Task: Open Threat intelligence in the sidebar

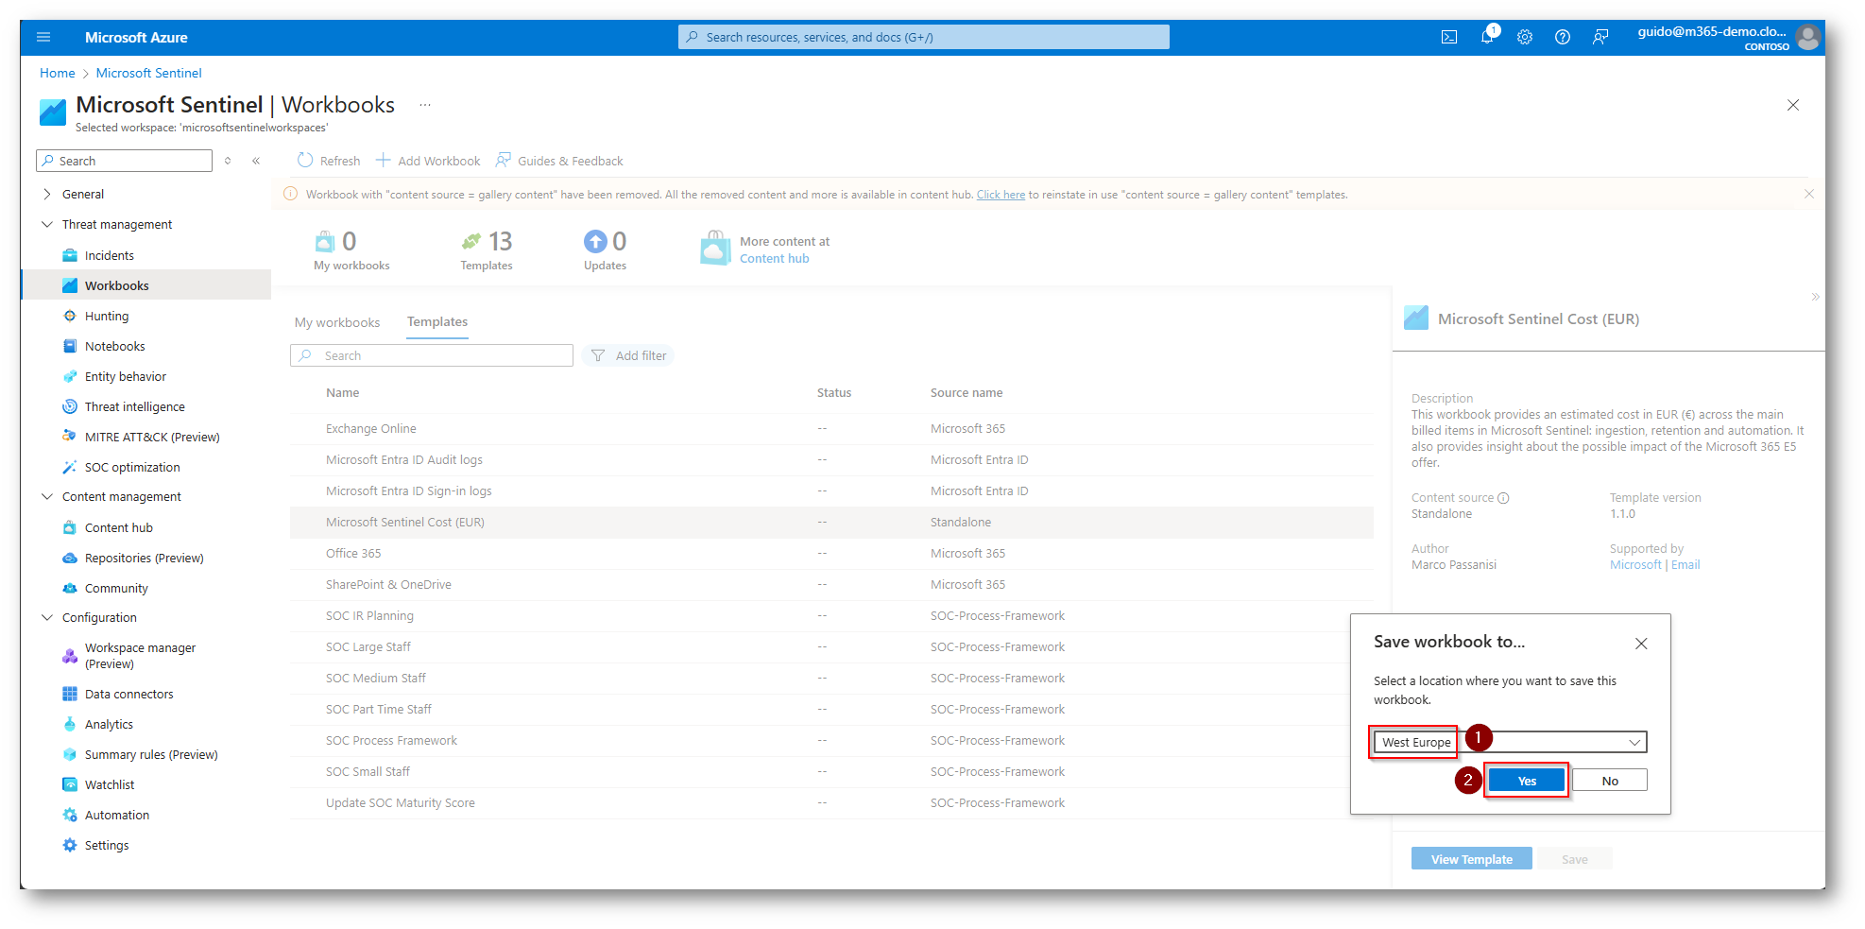Action: tap(135, 406)
